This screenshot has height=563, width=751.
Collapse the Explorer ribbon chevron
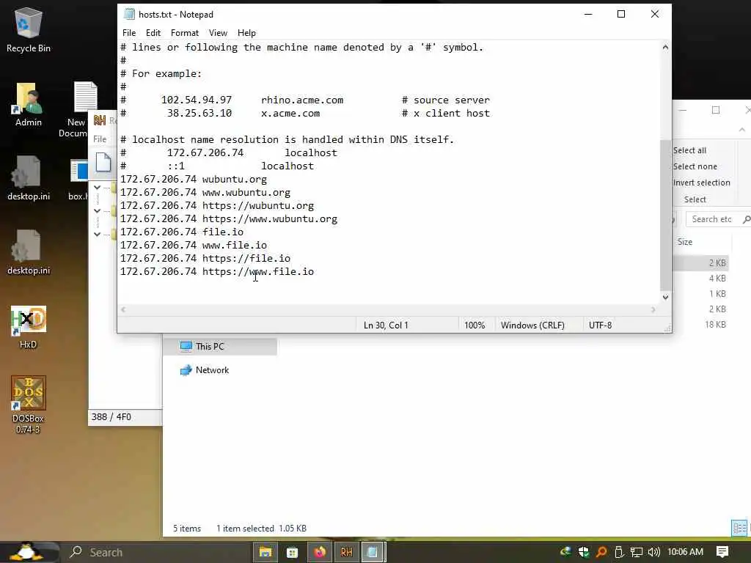pyautogui.click(x=742, y=130)
